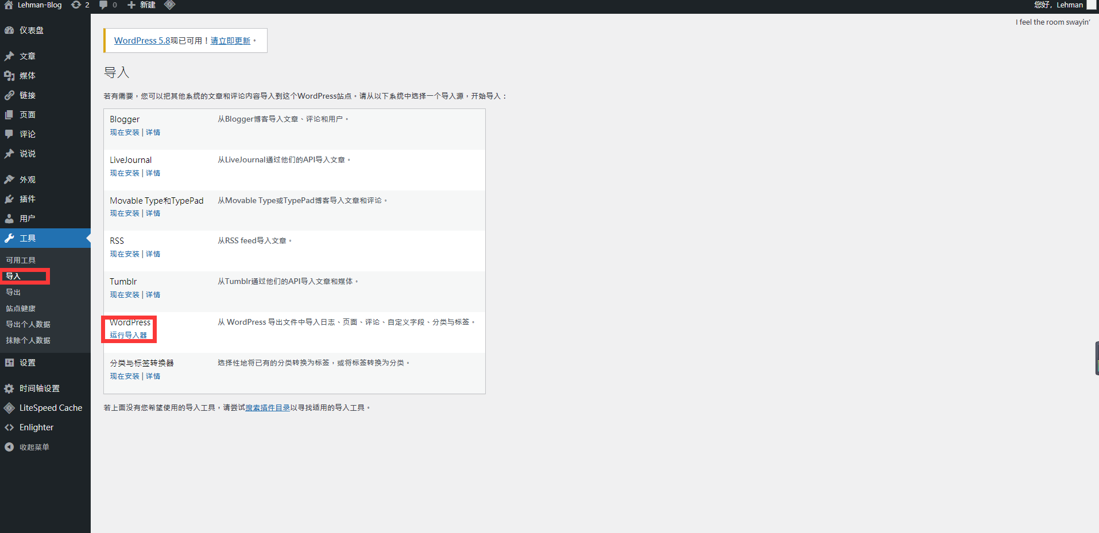Click the 时间轴设置 menu label
This screenshot has height=533, width=1099.
pyautogui.click(x=40, y=388)
